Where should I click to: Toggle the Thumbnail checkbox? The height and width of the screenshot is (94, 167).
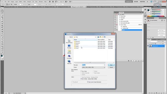[x=72, y=82]
